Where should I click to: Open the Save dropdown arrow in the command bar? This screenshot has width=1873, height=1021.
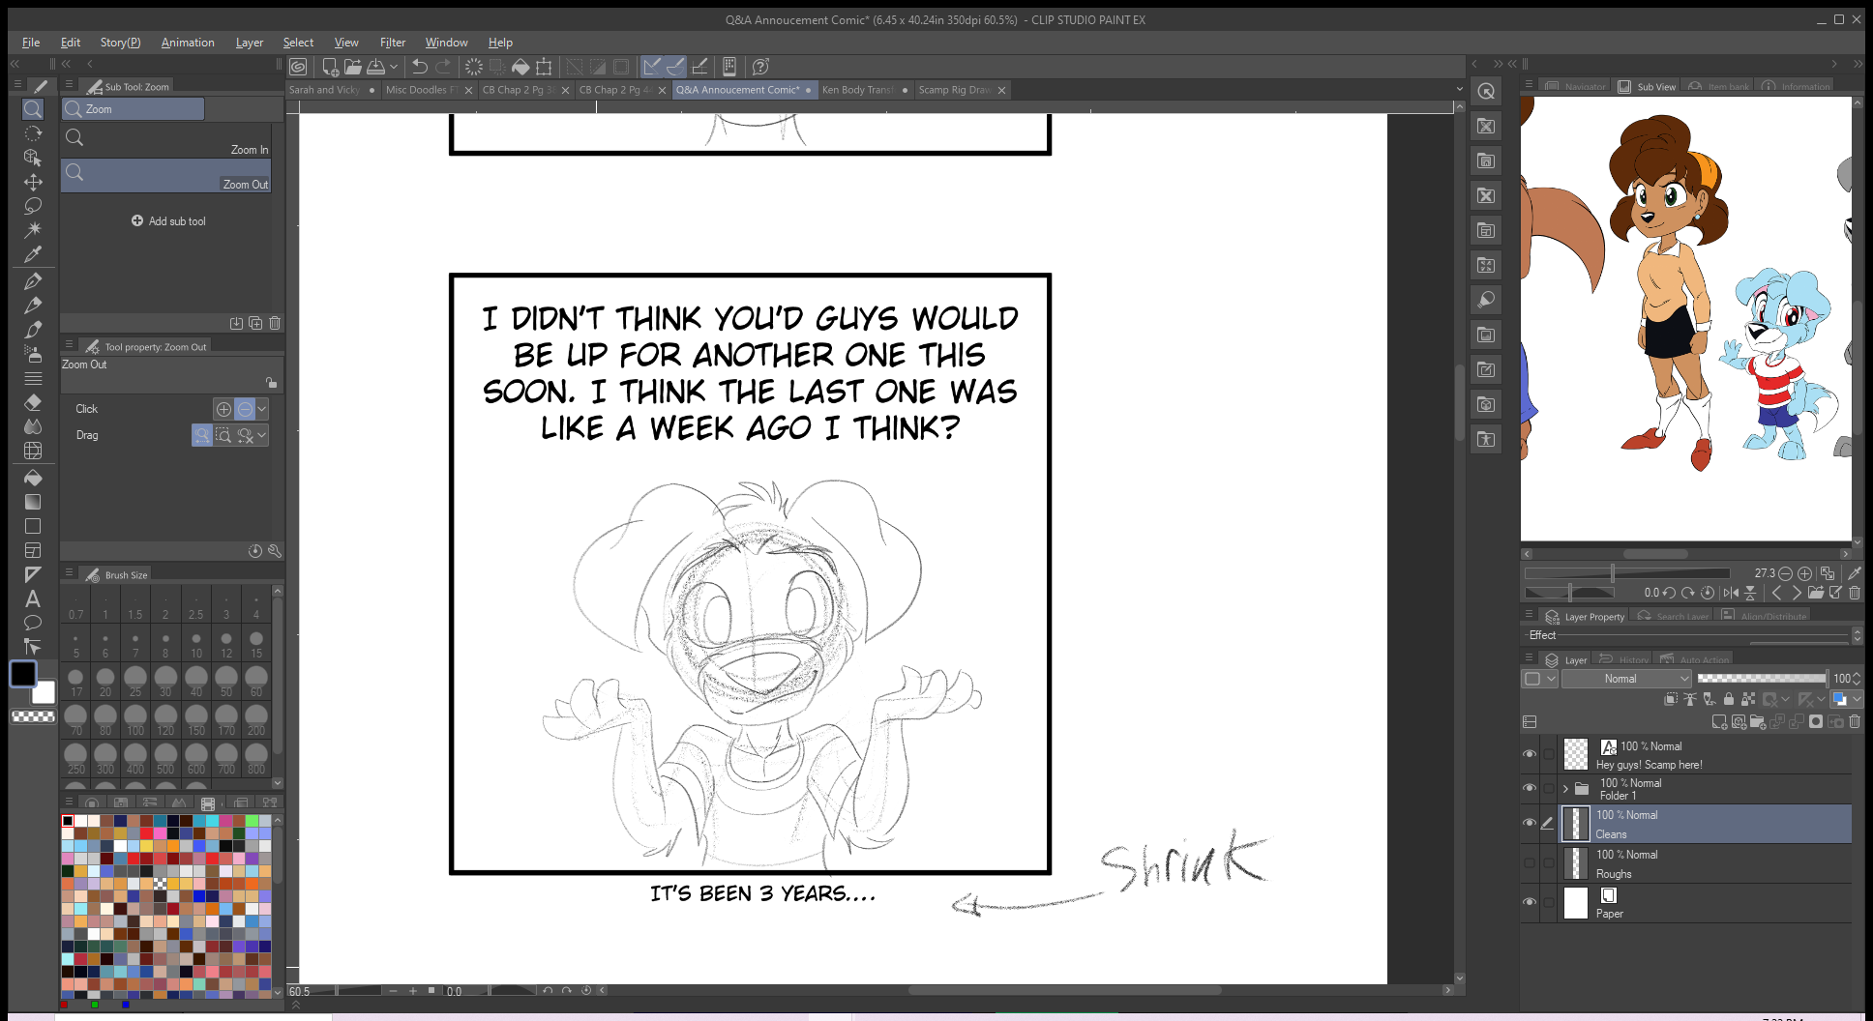pyautogui.click(x=394, y=67)
